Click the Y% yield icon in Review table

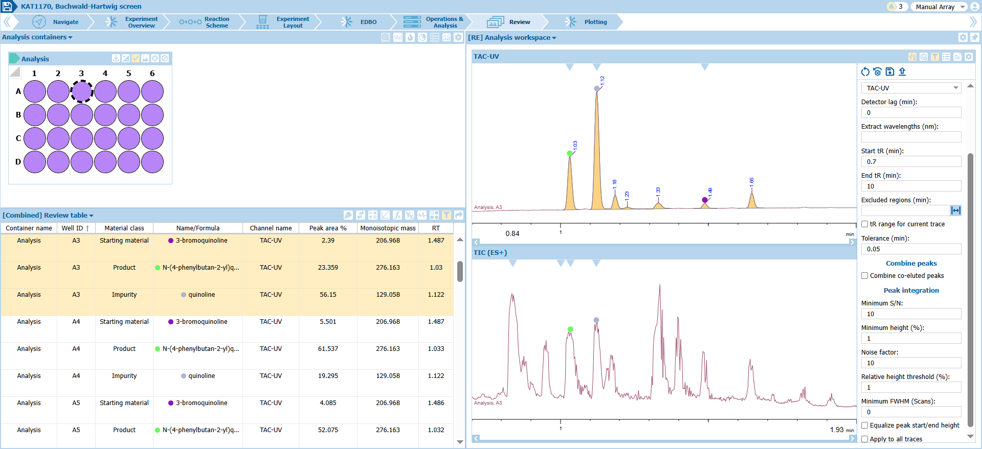(410, 216)
